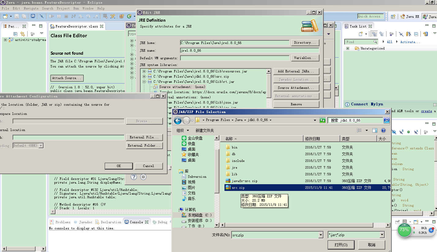Viewport: 437px width, 252px height.
Task: Click Hide Completed Tasks icon in Task List
Action: tap(401, 34)
